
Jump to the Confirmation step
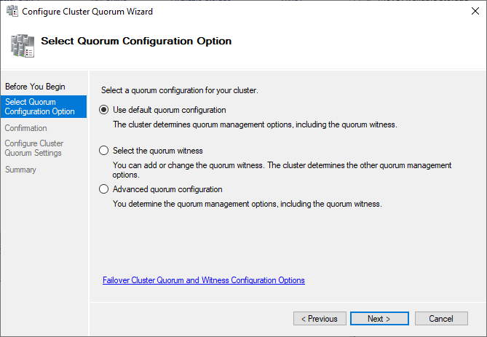point(25,128)
